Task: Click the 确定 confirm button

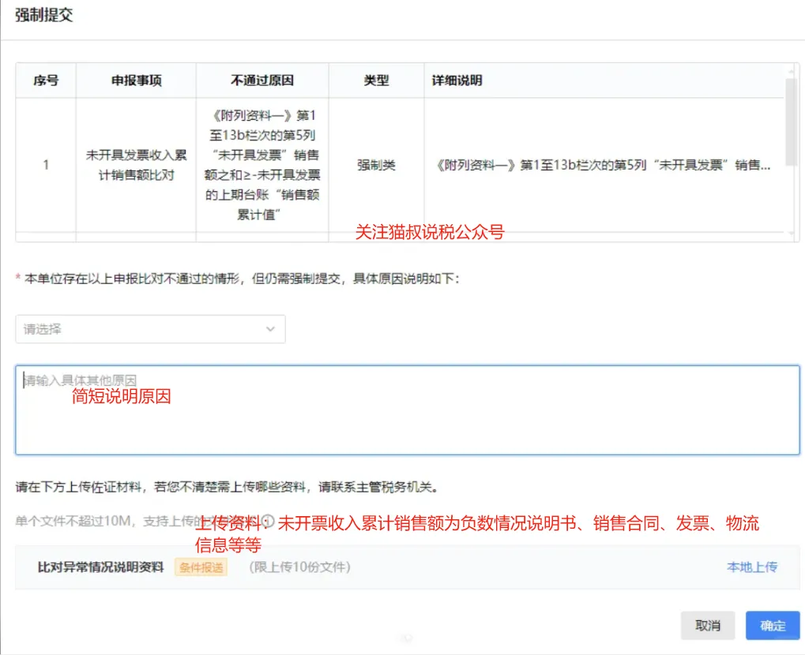Action: (772, 625)
